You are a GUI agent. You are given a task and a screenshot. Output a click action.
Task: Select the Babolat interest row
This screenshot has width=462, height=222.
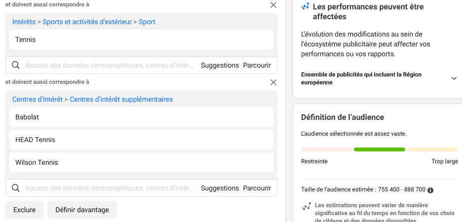[142, 117]
